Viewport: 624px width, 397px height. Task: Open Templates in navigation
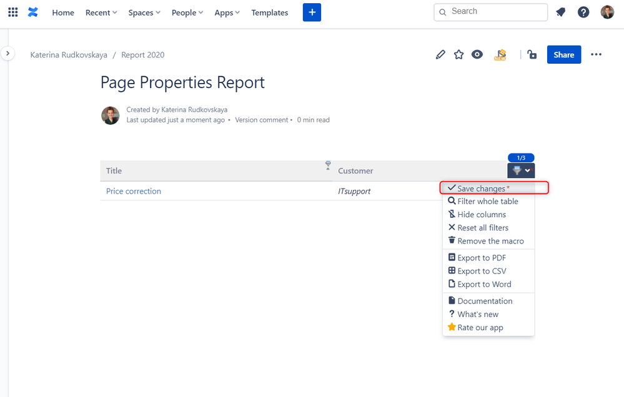[x=269, y=12]
